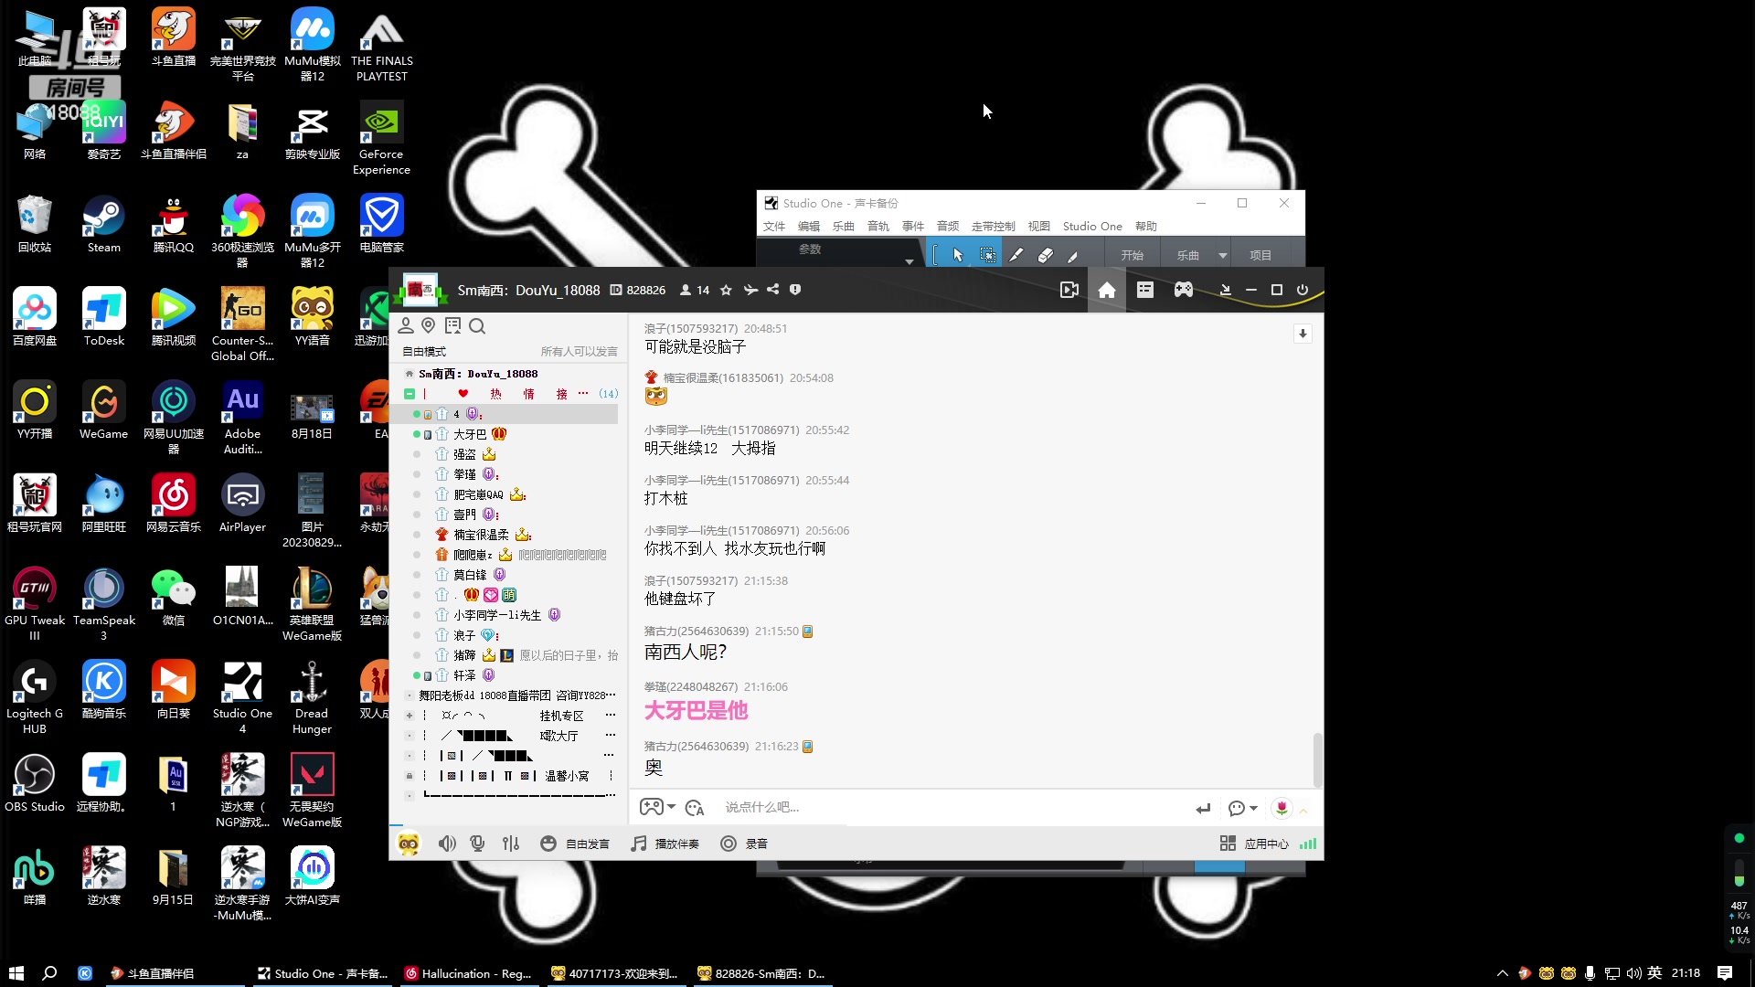Select the K歌大厅 sub-channel
This screenshot has width=1755, height=987.
click(x=558, y=736)
